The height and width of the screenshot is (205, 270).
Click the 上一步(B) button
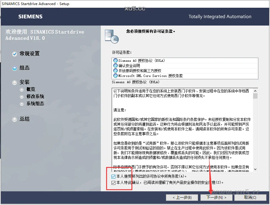tap(182, 197)
